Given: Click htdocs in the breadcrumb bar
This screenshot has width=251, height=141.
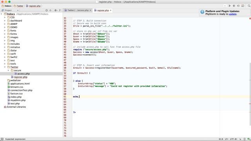Looking at the screenshot, I should tap(6, 6).
